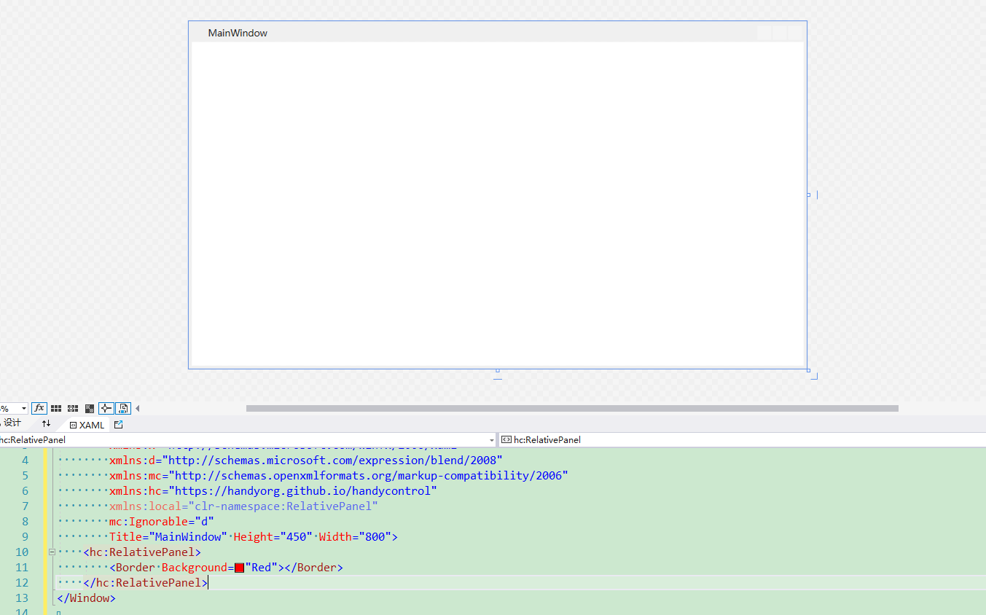Pop out the XAML editor pane

pyautogui.click(x=118, y=423)
